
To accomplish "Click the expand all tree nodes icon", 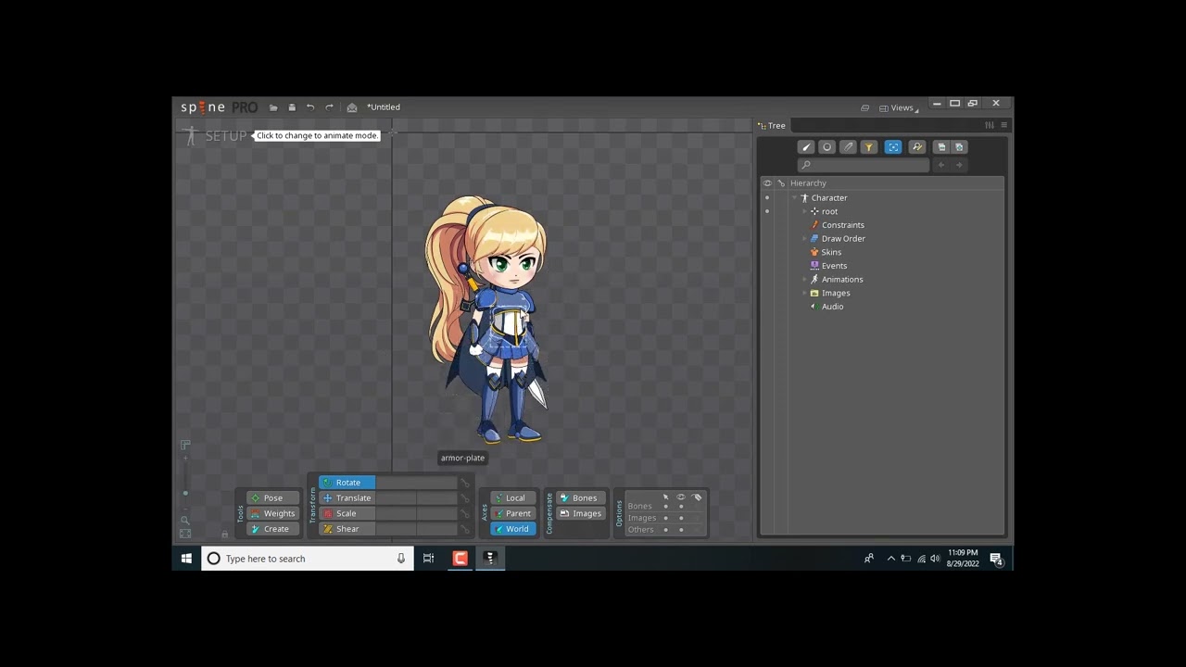I will pyautogui.click(x=959, y=147).
